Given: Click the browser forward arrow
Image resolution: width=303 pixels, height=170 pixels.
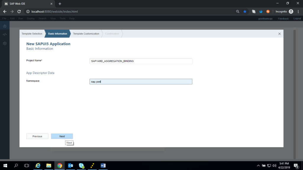Looking at the screenshot, I should (x=12, y=12).
